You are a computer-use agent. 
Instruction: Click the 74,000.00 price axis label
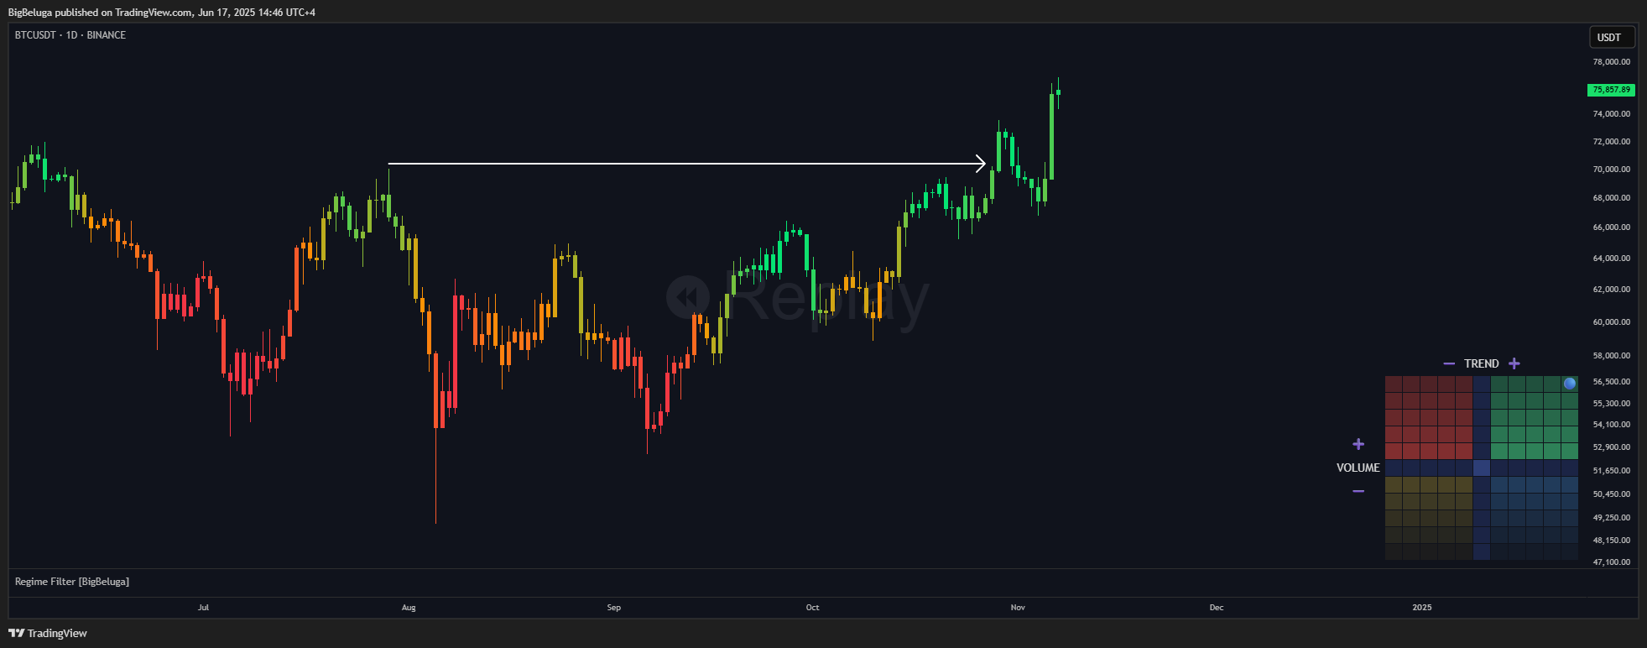tap(1612, 114)
